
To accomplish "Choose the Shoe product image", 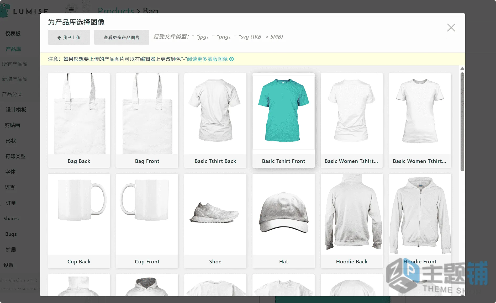I will [x=215, y=214].
